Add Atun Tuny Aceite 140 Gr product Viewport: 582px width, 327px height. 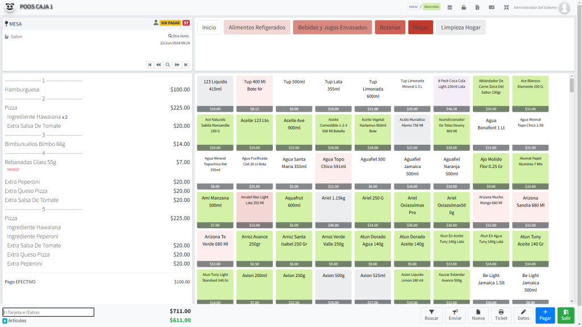click(x=530, y=249)
